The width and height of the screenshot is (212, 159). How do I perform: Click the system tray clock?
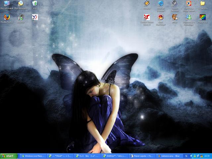[x=207, y=156]
